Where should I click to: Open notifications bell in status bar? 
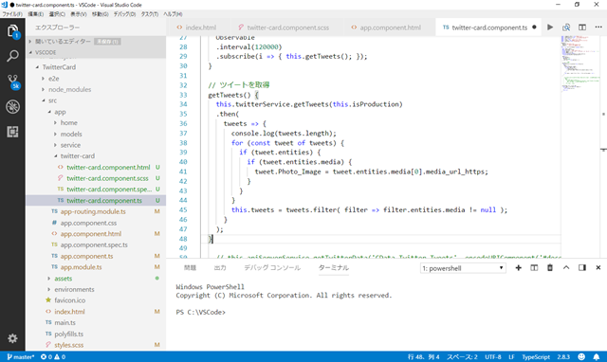coord(597,356)
